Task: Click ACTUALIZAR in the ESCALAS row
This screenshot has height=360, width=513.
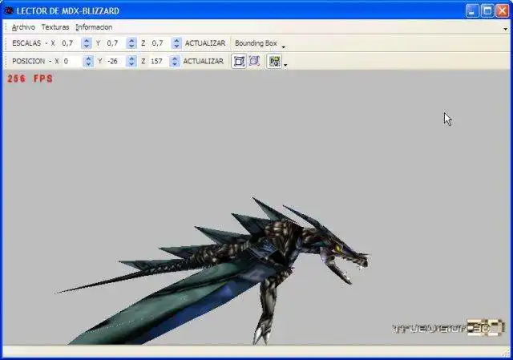Action: 205,43
